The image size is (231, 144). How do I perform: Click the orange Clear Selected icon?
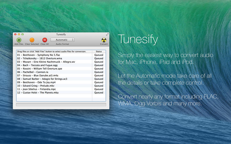32,40
